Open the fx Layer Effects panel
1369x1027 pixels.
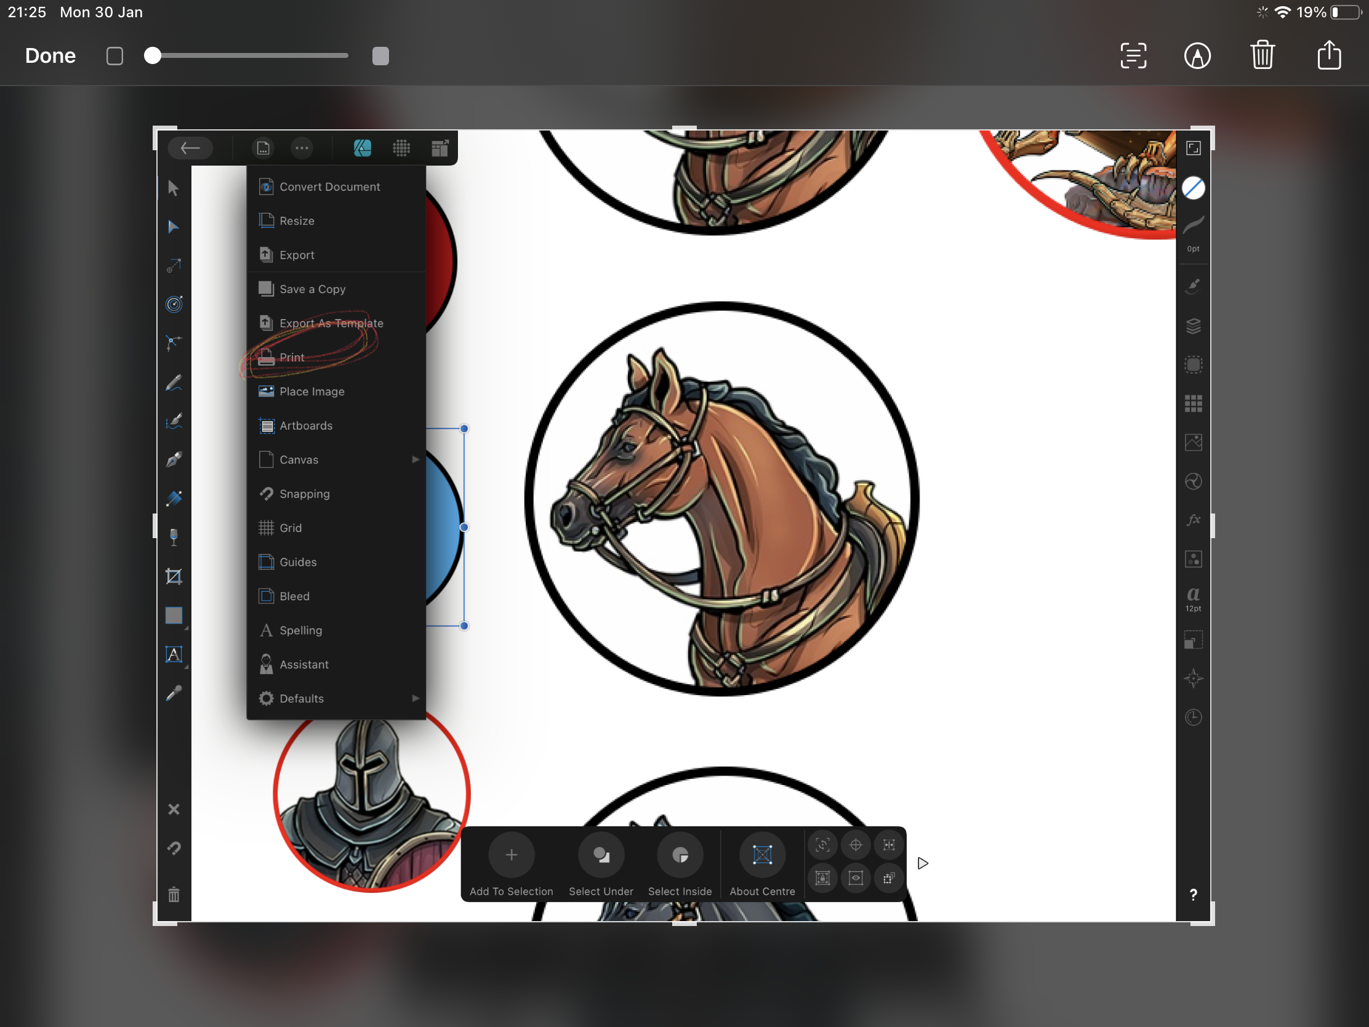1193,520
